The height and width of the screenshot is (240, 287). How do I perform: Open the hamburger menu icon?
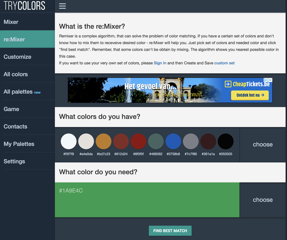coord(62,6)
